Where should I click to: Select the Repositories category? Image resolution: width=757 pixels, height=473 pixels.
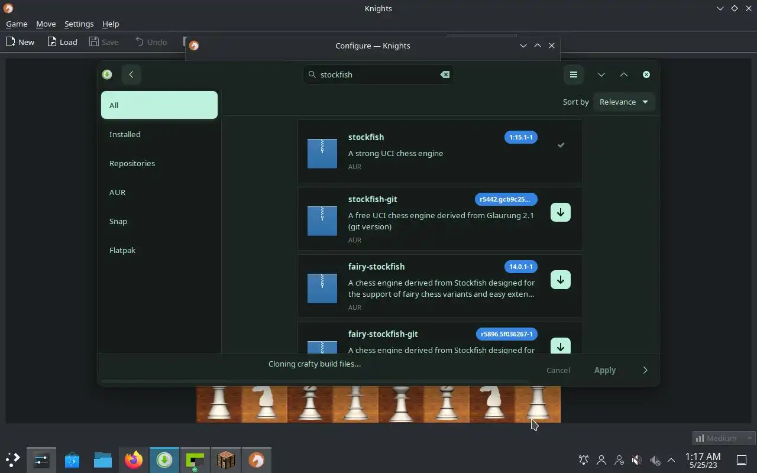click(x=159, y=163)
